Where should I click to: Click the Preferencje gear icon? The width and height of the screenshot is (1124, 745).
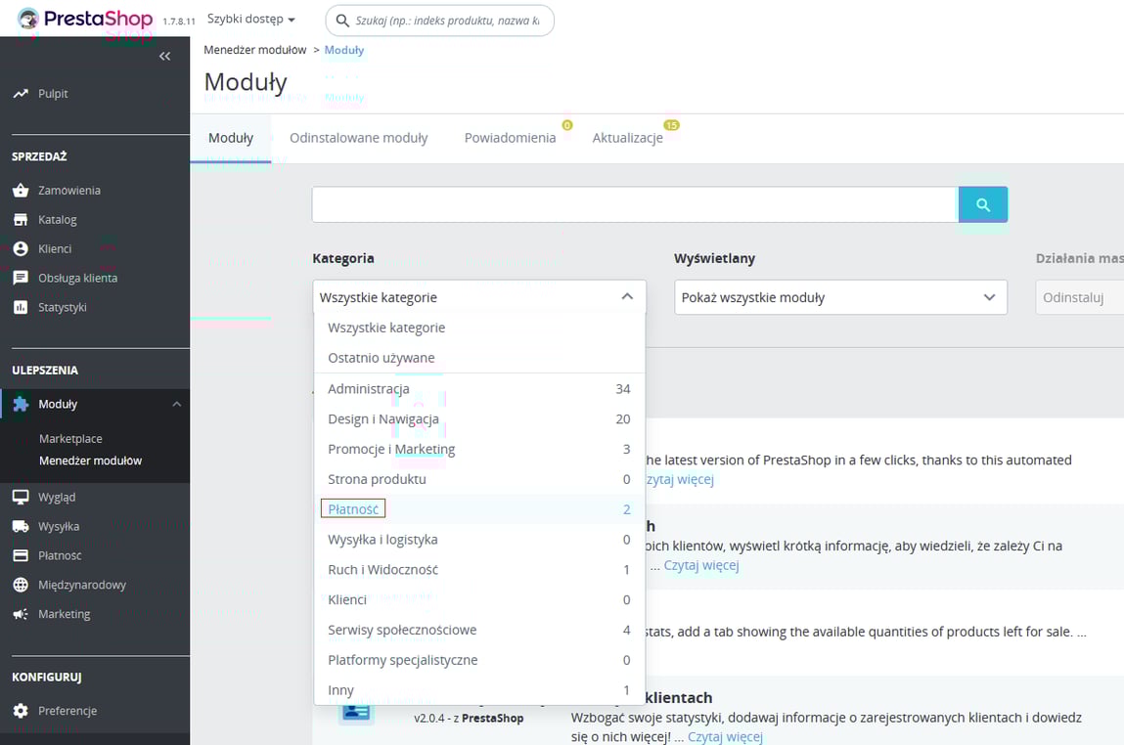point(21,711)
